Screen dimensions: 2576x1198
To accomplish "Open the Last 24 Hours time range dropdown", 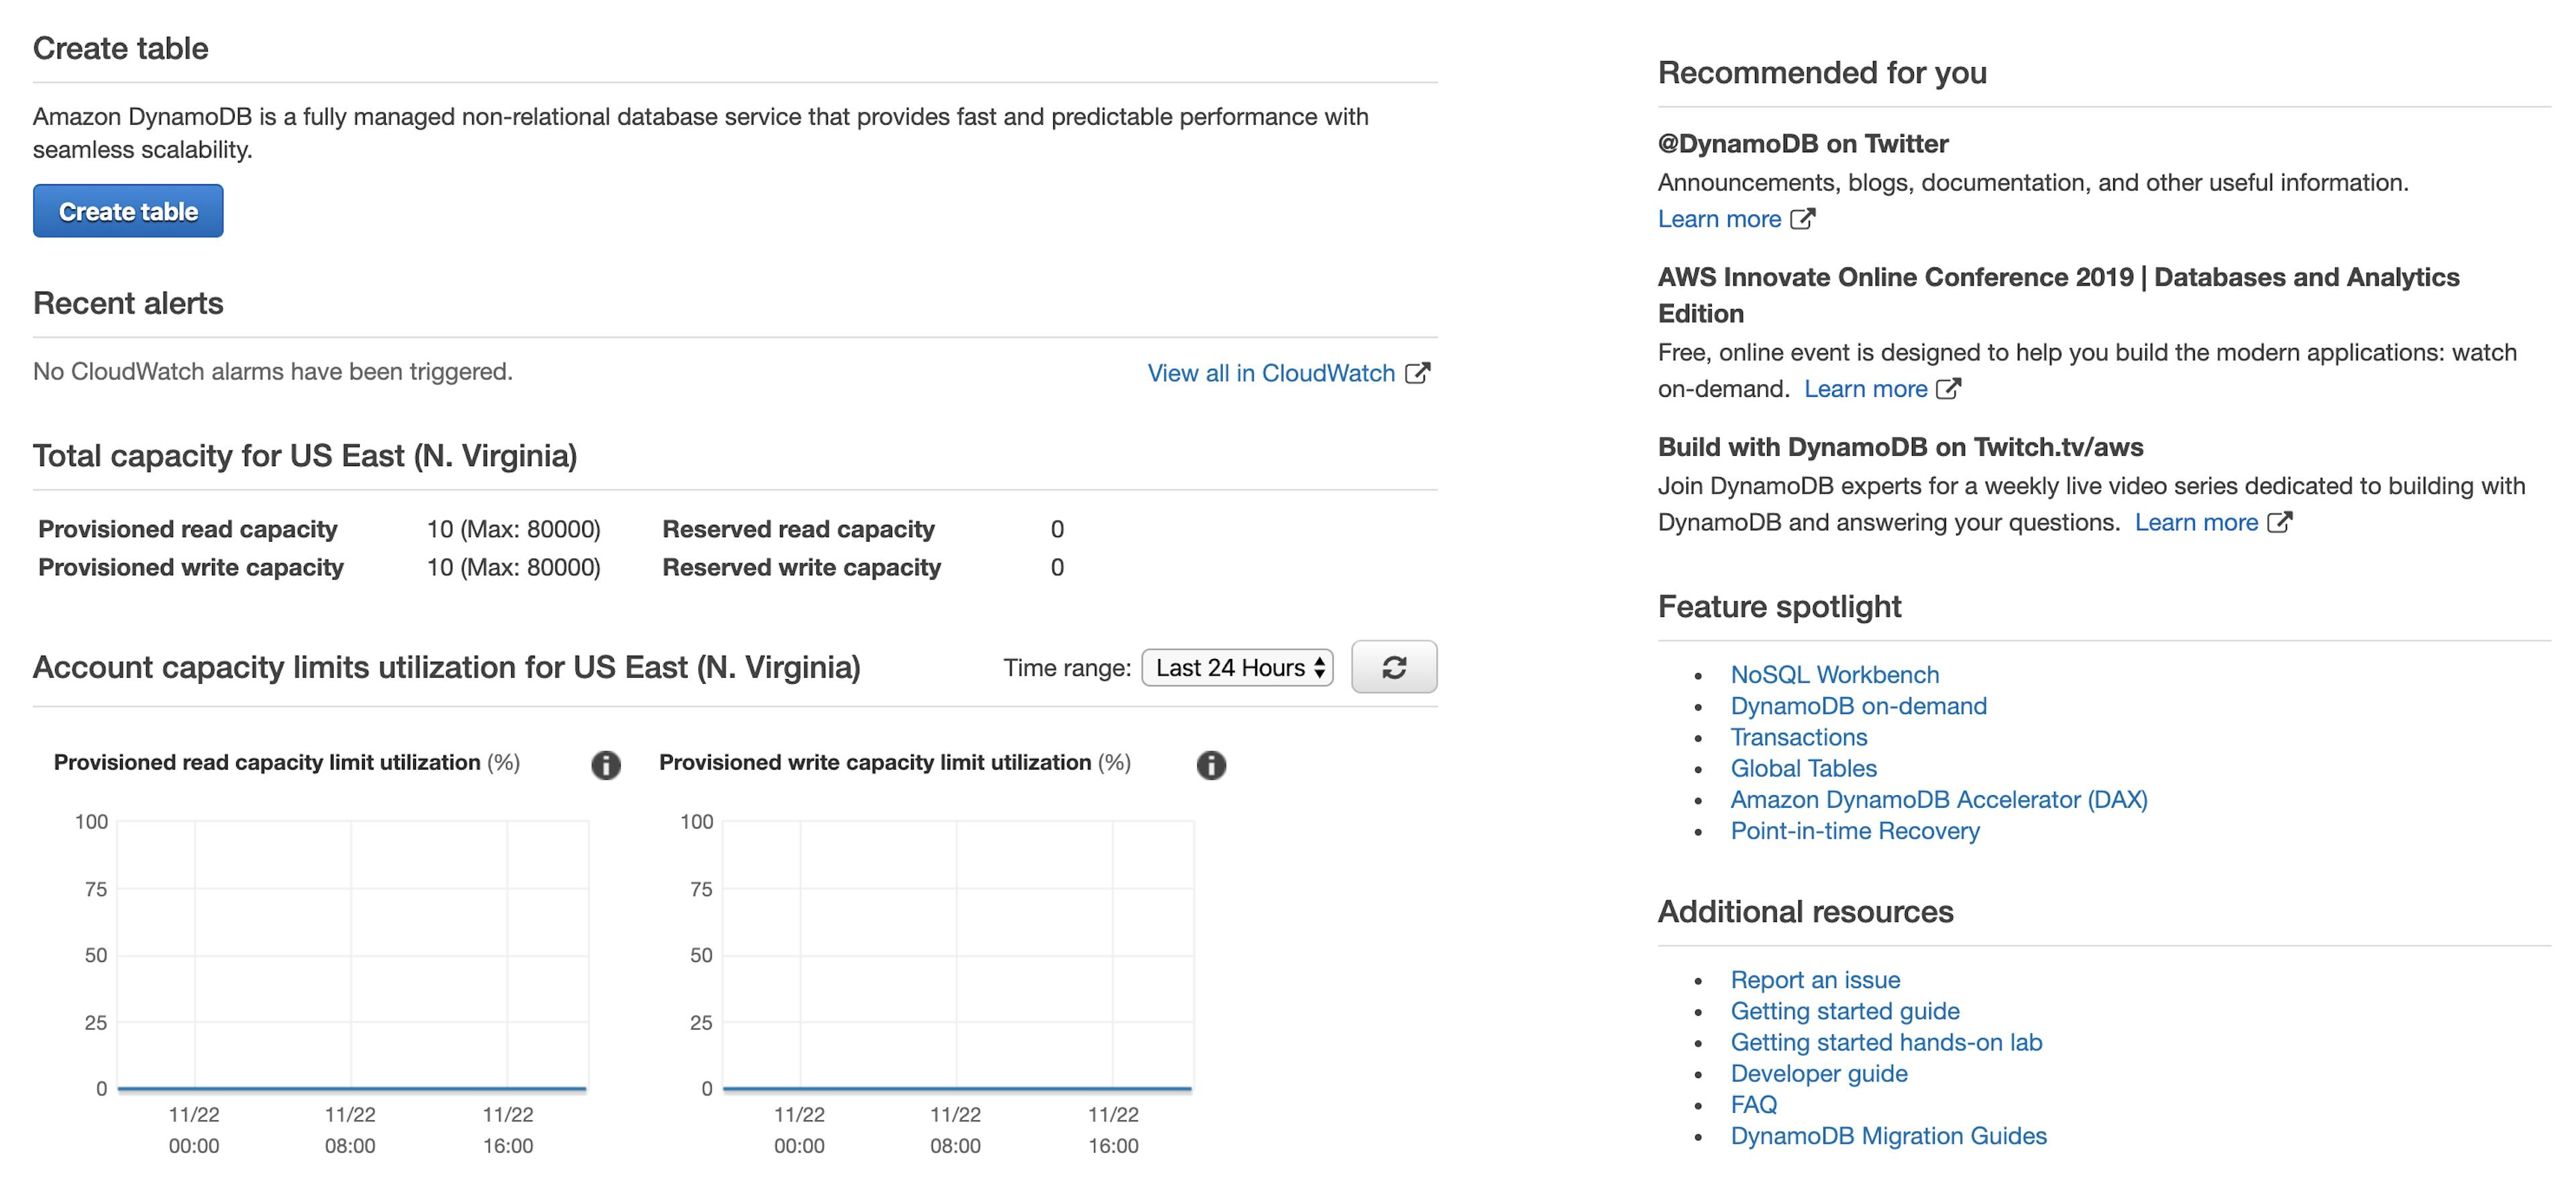I will pyautogui.click(x=1237, y=668).
